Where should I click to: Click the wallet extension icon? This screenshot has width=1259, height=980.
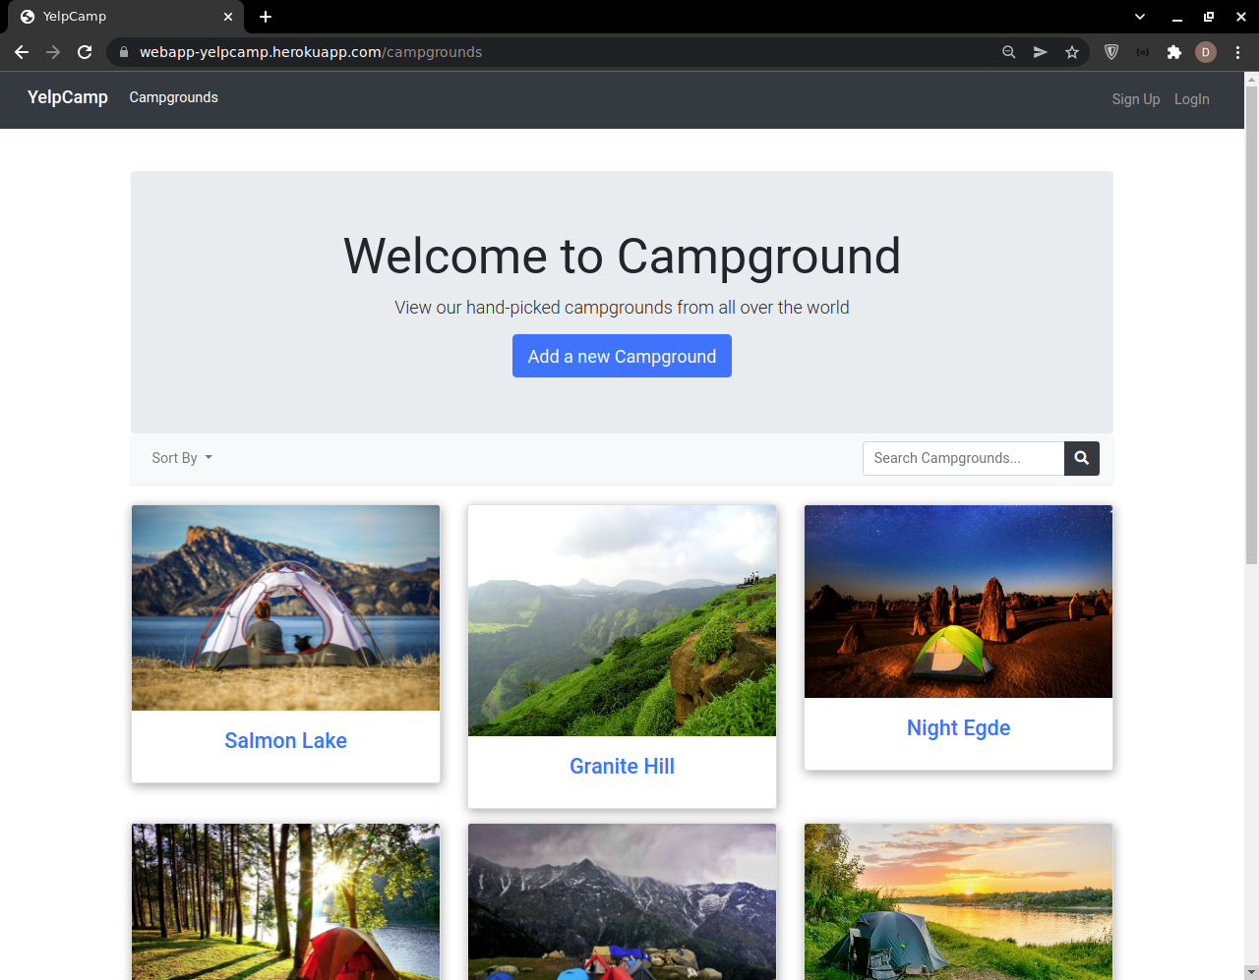tap(1142, 52)
